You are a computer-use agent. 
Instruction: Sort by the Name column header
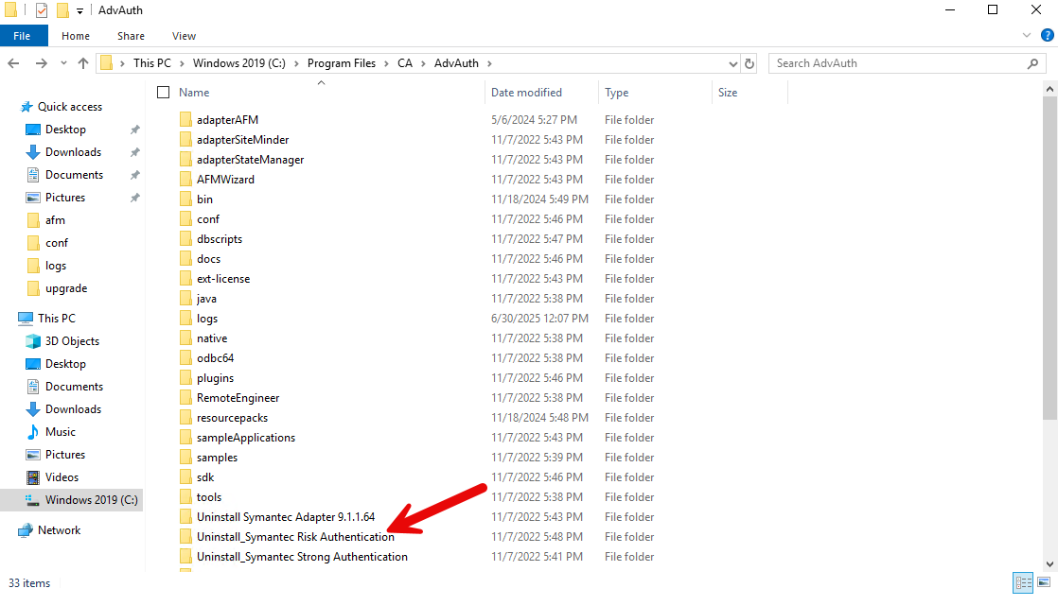click(x=194, y=93)
